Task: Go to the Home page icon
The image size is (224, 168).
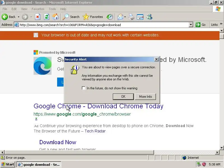Action: [x=55, y=17]
